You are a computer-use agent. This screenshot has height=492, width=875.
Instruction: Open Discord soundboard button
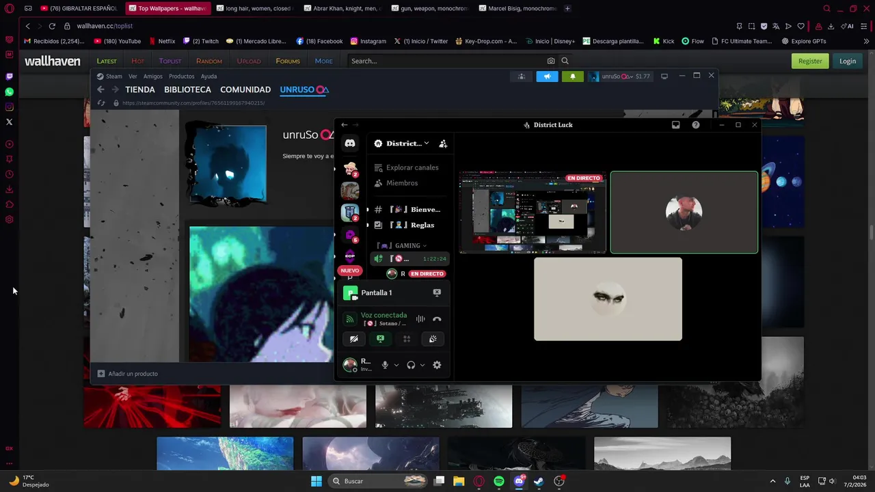[x=433, y=339]
